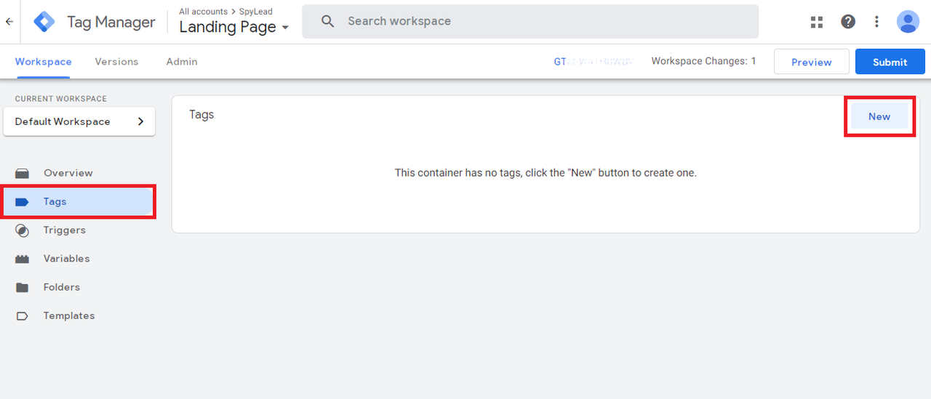The height and width of the screenshot is (399, 931).
Task: Click the Preview button
Action: pyautogui.click(x=812, y=62)
